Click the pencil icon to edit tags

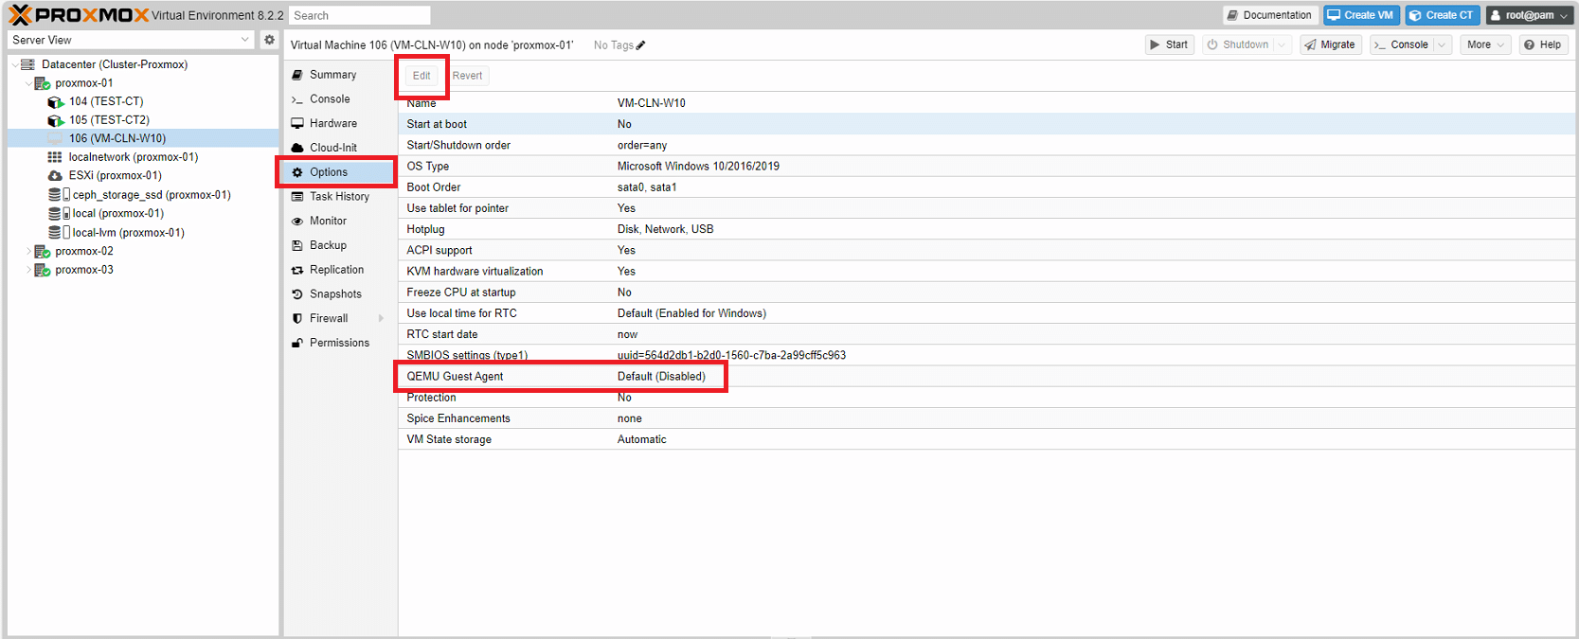click(641, 45)
